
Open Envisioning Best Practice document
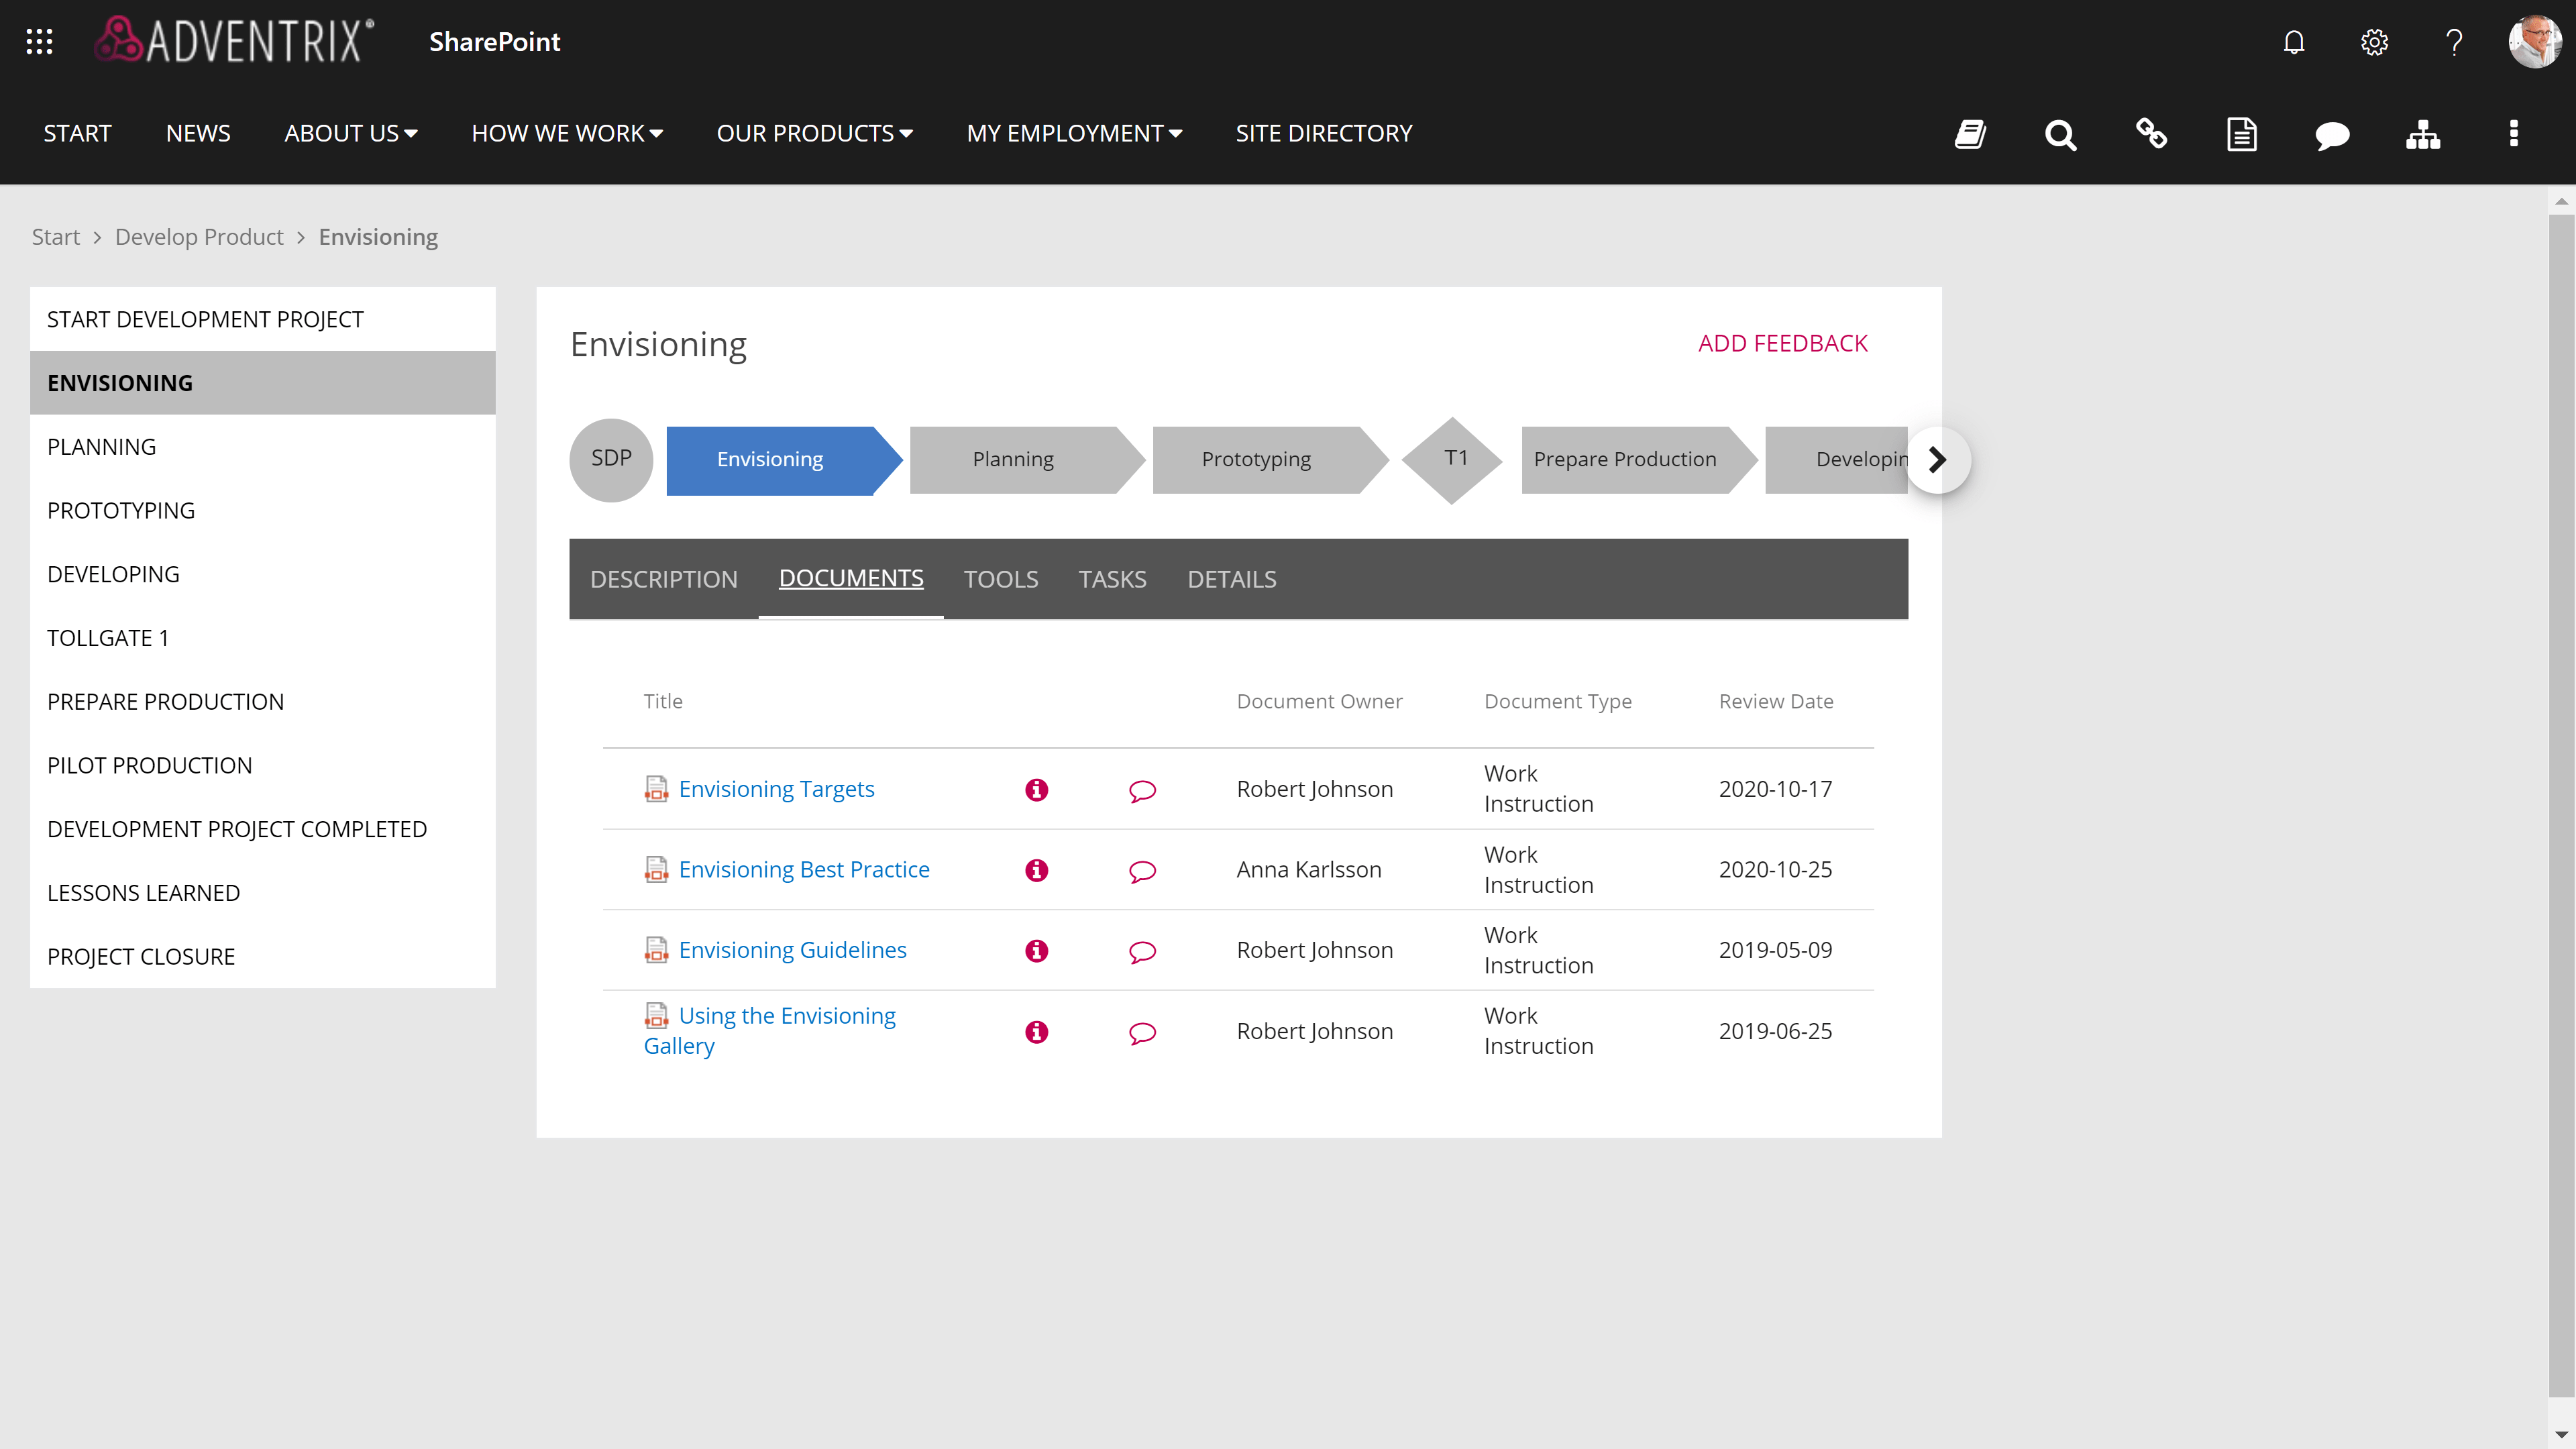pyautogui.click(x=804, y=869)
